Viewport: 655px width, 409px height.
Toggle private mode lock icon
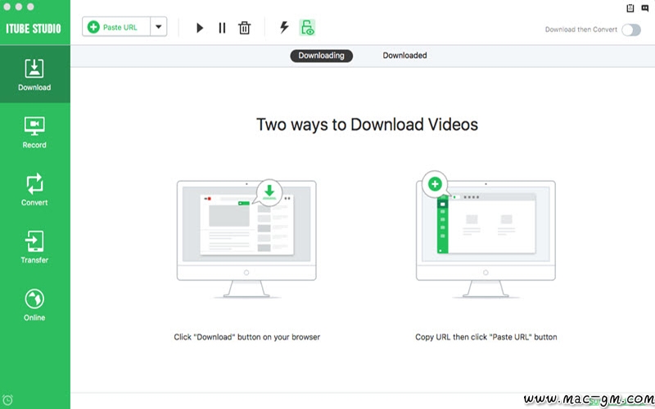pos(307,28)
